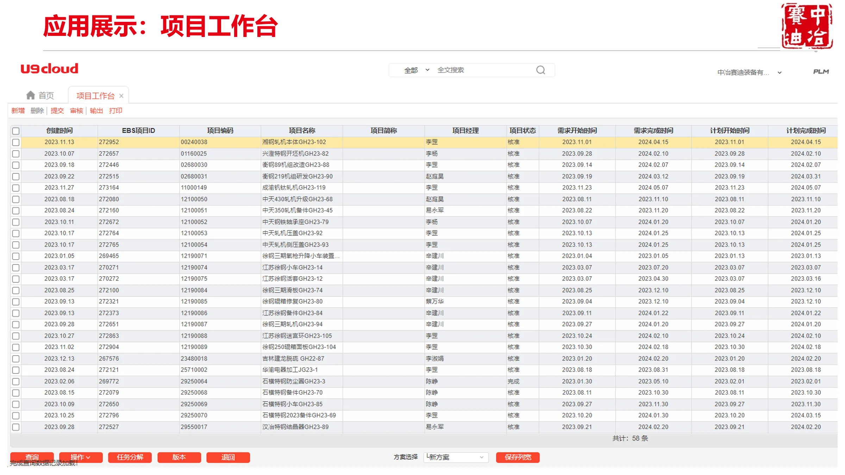Check the row with EBS ID 272952
This screenshot has width=845, height=475.
click(16, 142)
